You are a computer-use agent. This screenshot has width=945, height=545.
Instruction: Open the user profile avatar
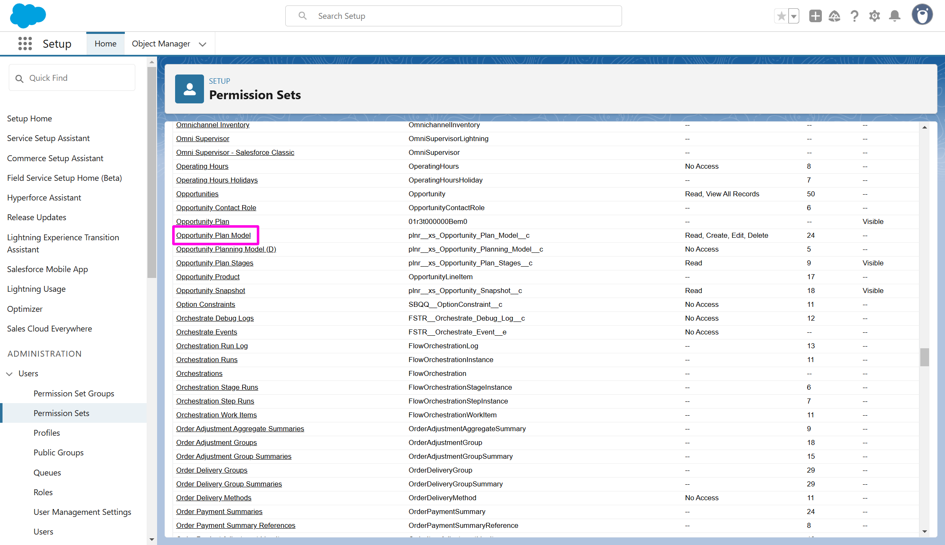922,15
